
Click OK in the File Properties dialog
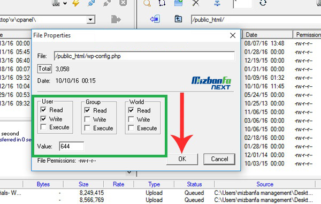click(182, 159)
